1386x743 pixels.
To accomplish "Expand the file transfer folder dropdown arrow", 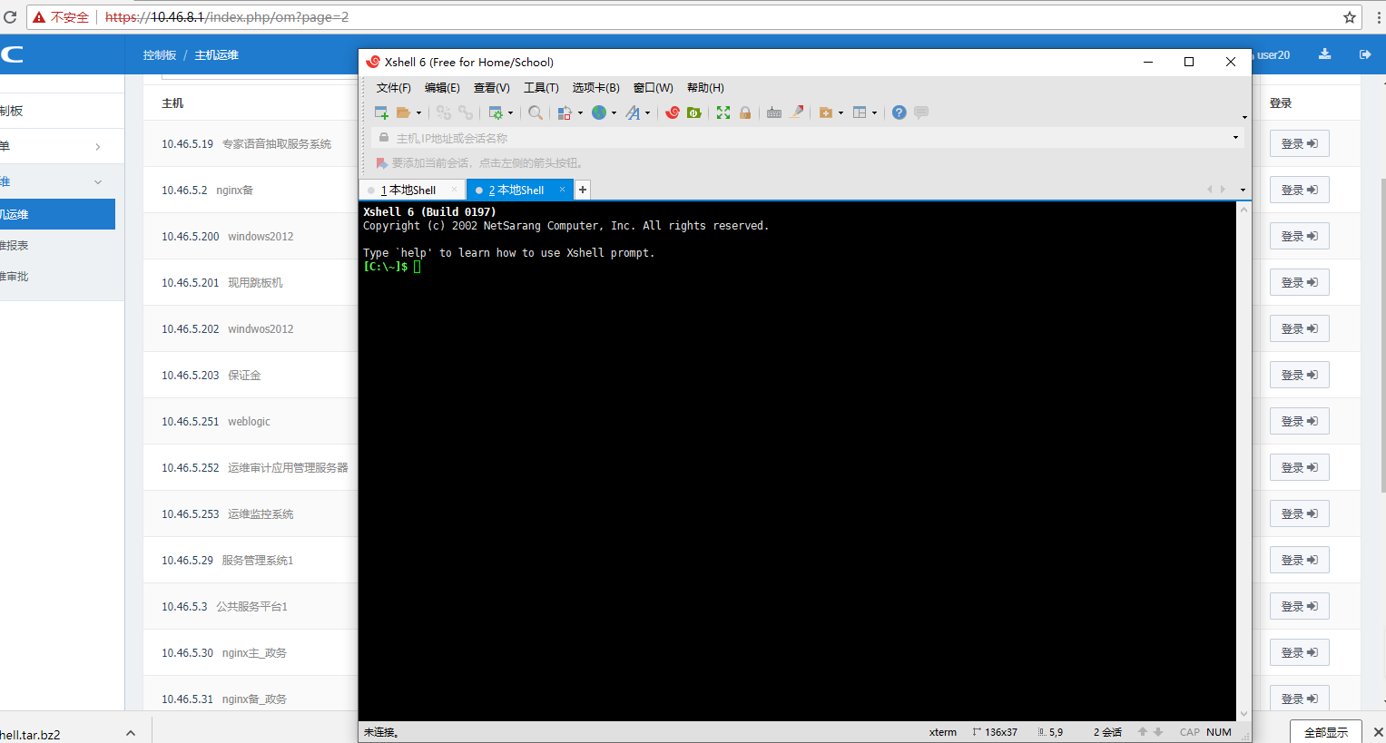I will (x=841, y=113).
